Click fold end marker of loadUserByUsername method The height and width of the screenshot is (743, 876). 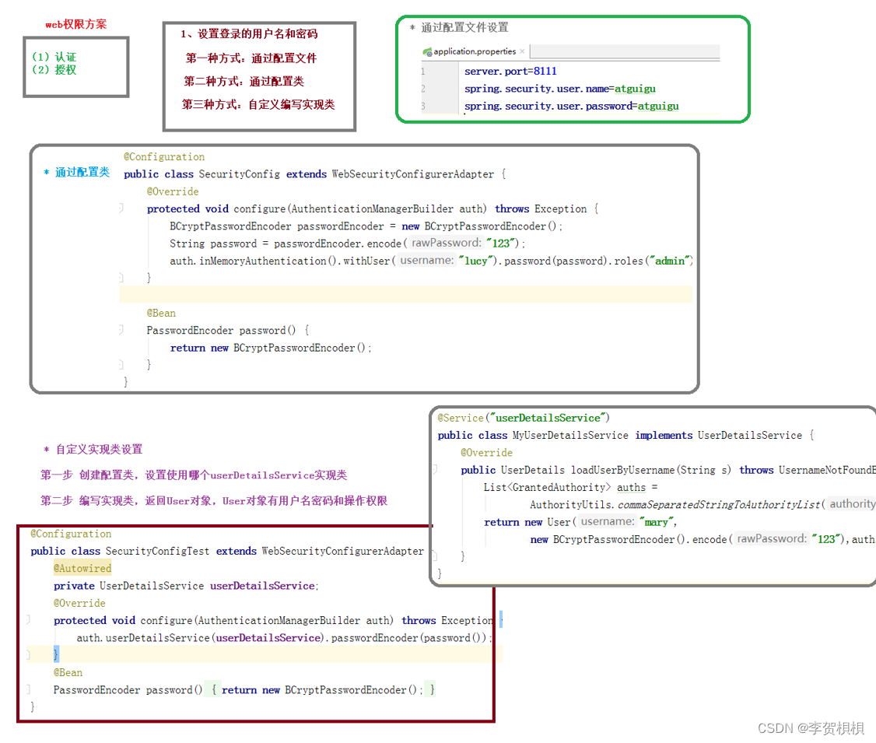(x=435, y=556)
